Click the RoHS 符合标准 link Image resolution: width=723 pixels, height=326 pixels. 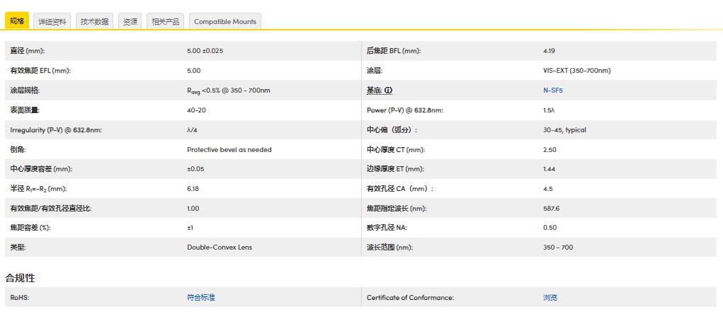tap(200, 298)
